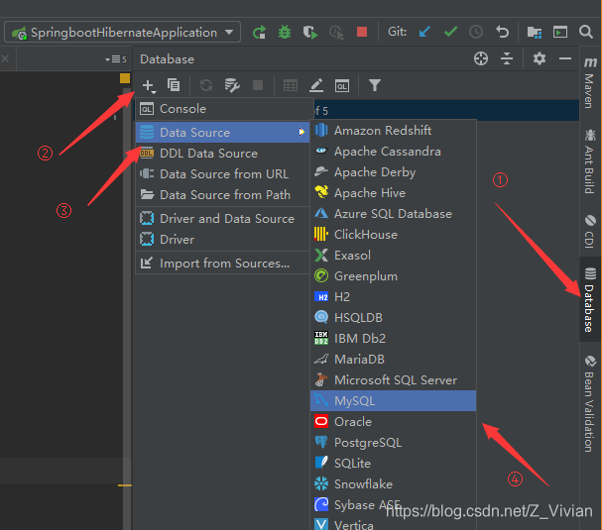Open the Bean Validation tool window tab
602x530 pixels.
590,403
